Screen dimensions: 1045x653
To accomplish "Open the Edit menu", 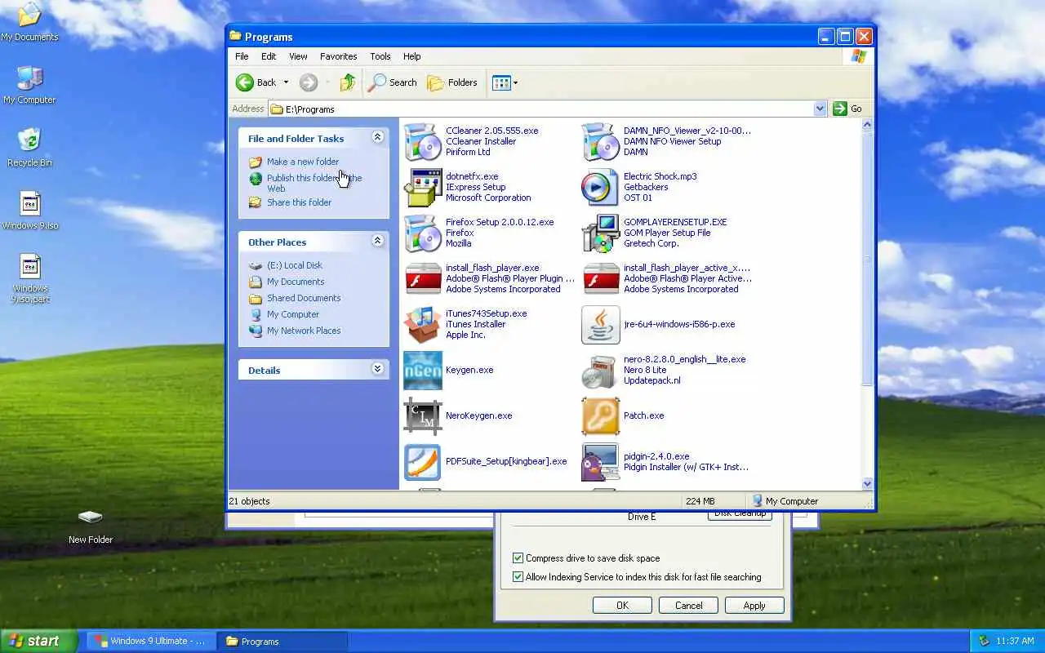I will click(269, 56).
